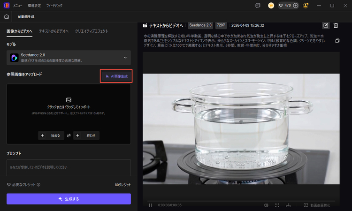Enter fullscreen with expand icon

[x=277, y=205]
